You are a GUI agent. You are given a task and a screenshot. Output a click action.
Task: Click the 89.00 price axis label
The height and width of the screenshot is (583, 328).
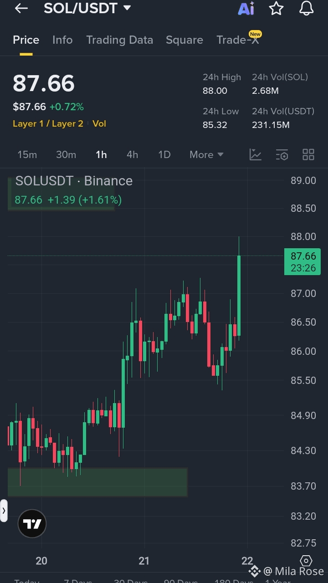(303, 181)
